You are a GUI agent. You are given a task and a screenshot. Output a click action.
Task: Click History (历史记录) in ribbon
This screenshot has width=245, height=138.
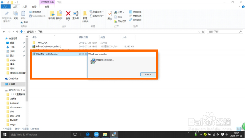tap(120, 21)
